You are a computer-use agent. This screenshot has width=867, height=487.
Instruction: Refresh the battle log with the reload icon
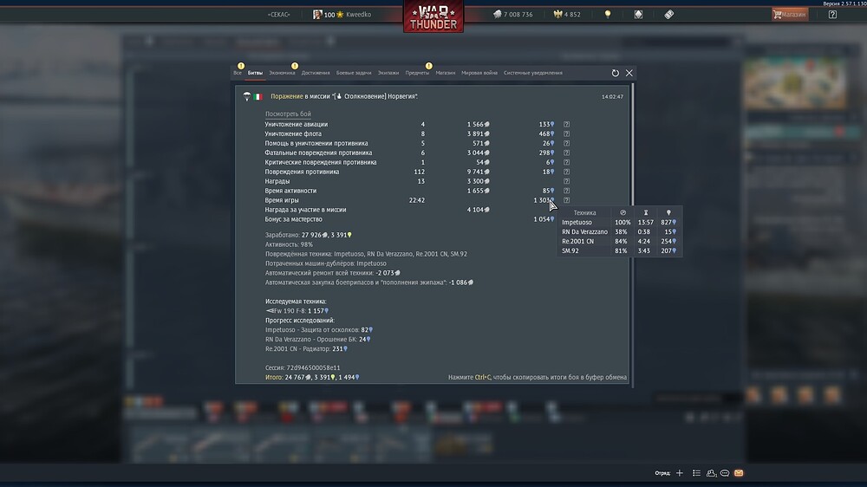(616, 73)
